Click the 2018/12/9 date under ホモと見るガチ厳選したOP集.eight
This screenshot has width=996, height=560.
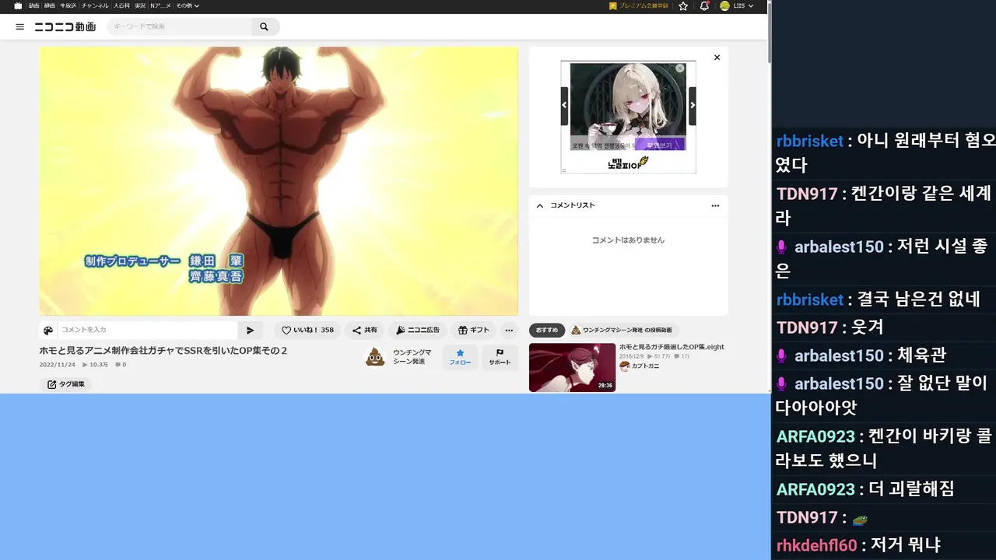(x=632, y=356)
